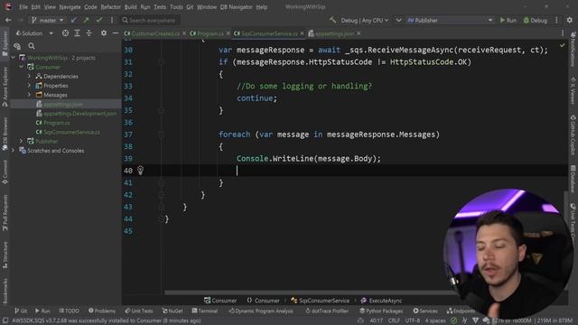This screenshot has width=578, height=325.
Task: Click the SqsConsumerService breadcrumb
Action: [320, 301]
